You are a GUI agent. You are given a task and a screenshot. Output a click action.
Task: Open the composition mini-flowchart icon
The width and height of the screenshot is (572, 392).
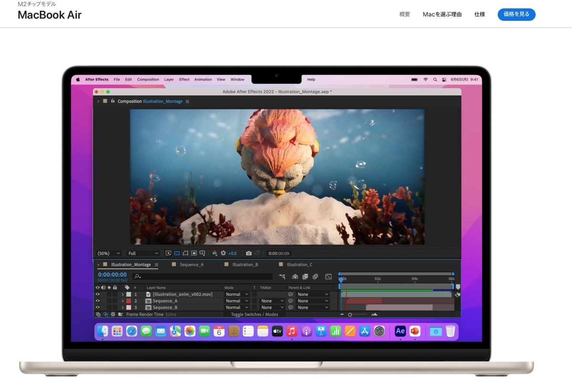282,276
